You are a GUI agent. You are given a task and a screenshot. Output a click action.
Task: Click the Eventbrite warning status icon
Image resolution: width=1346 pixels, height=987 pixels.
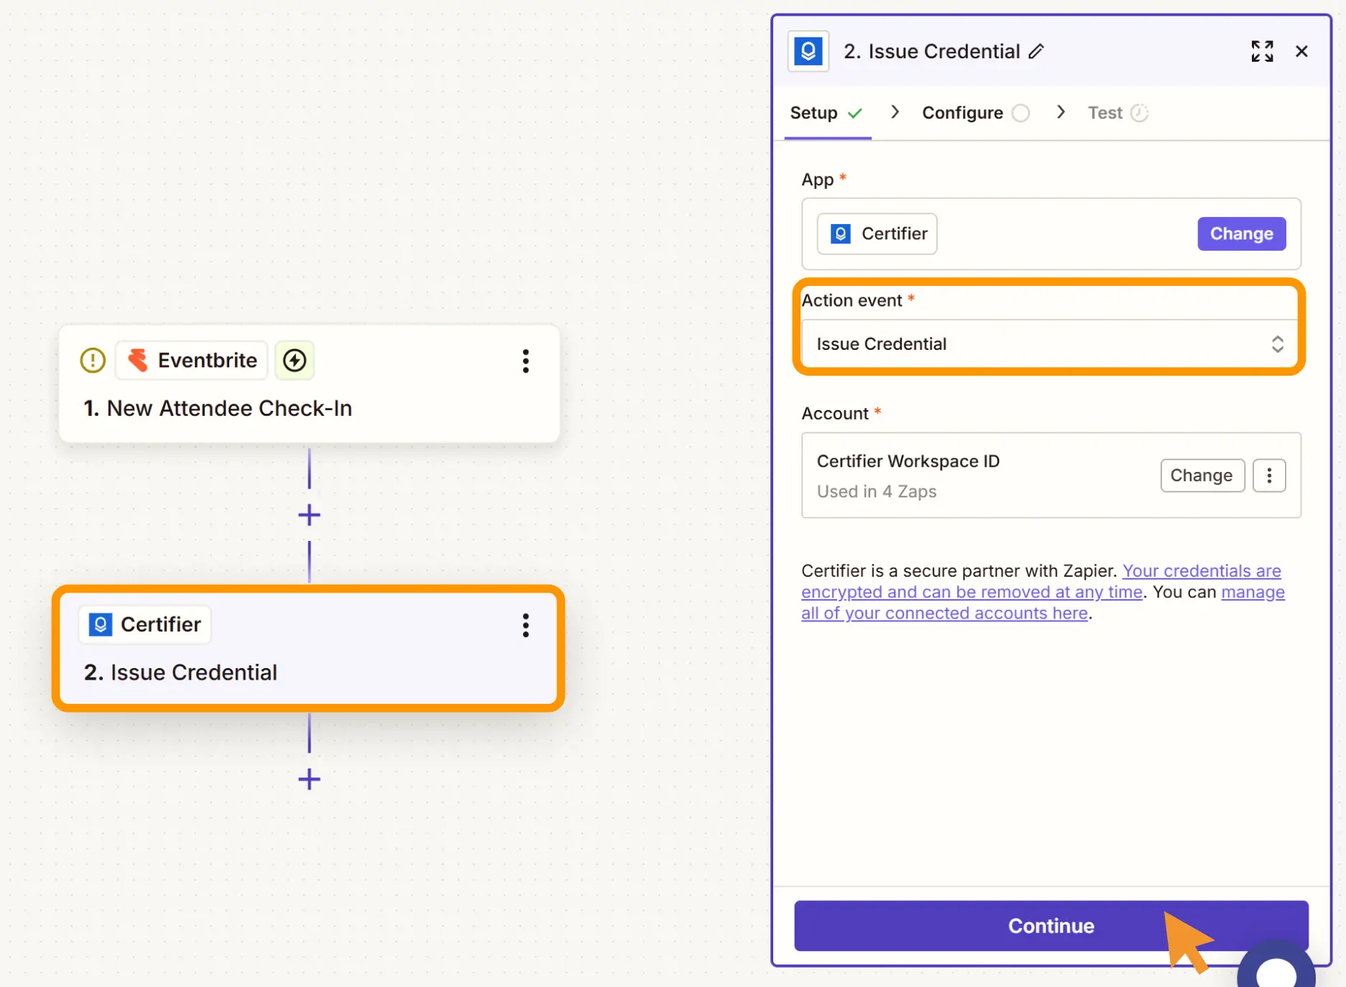click(x=93, y=360)
